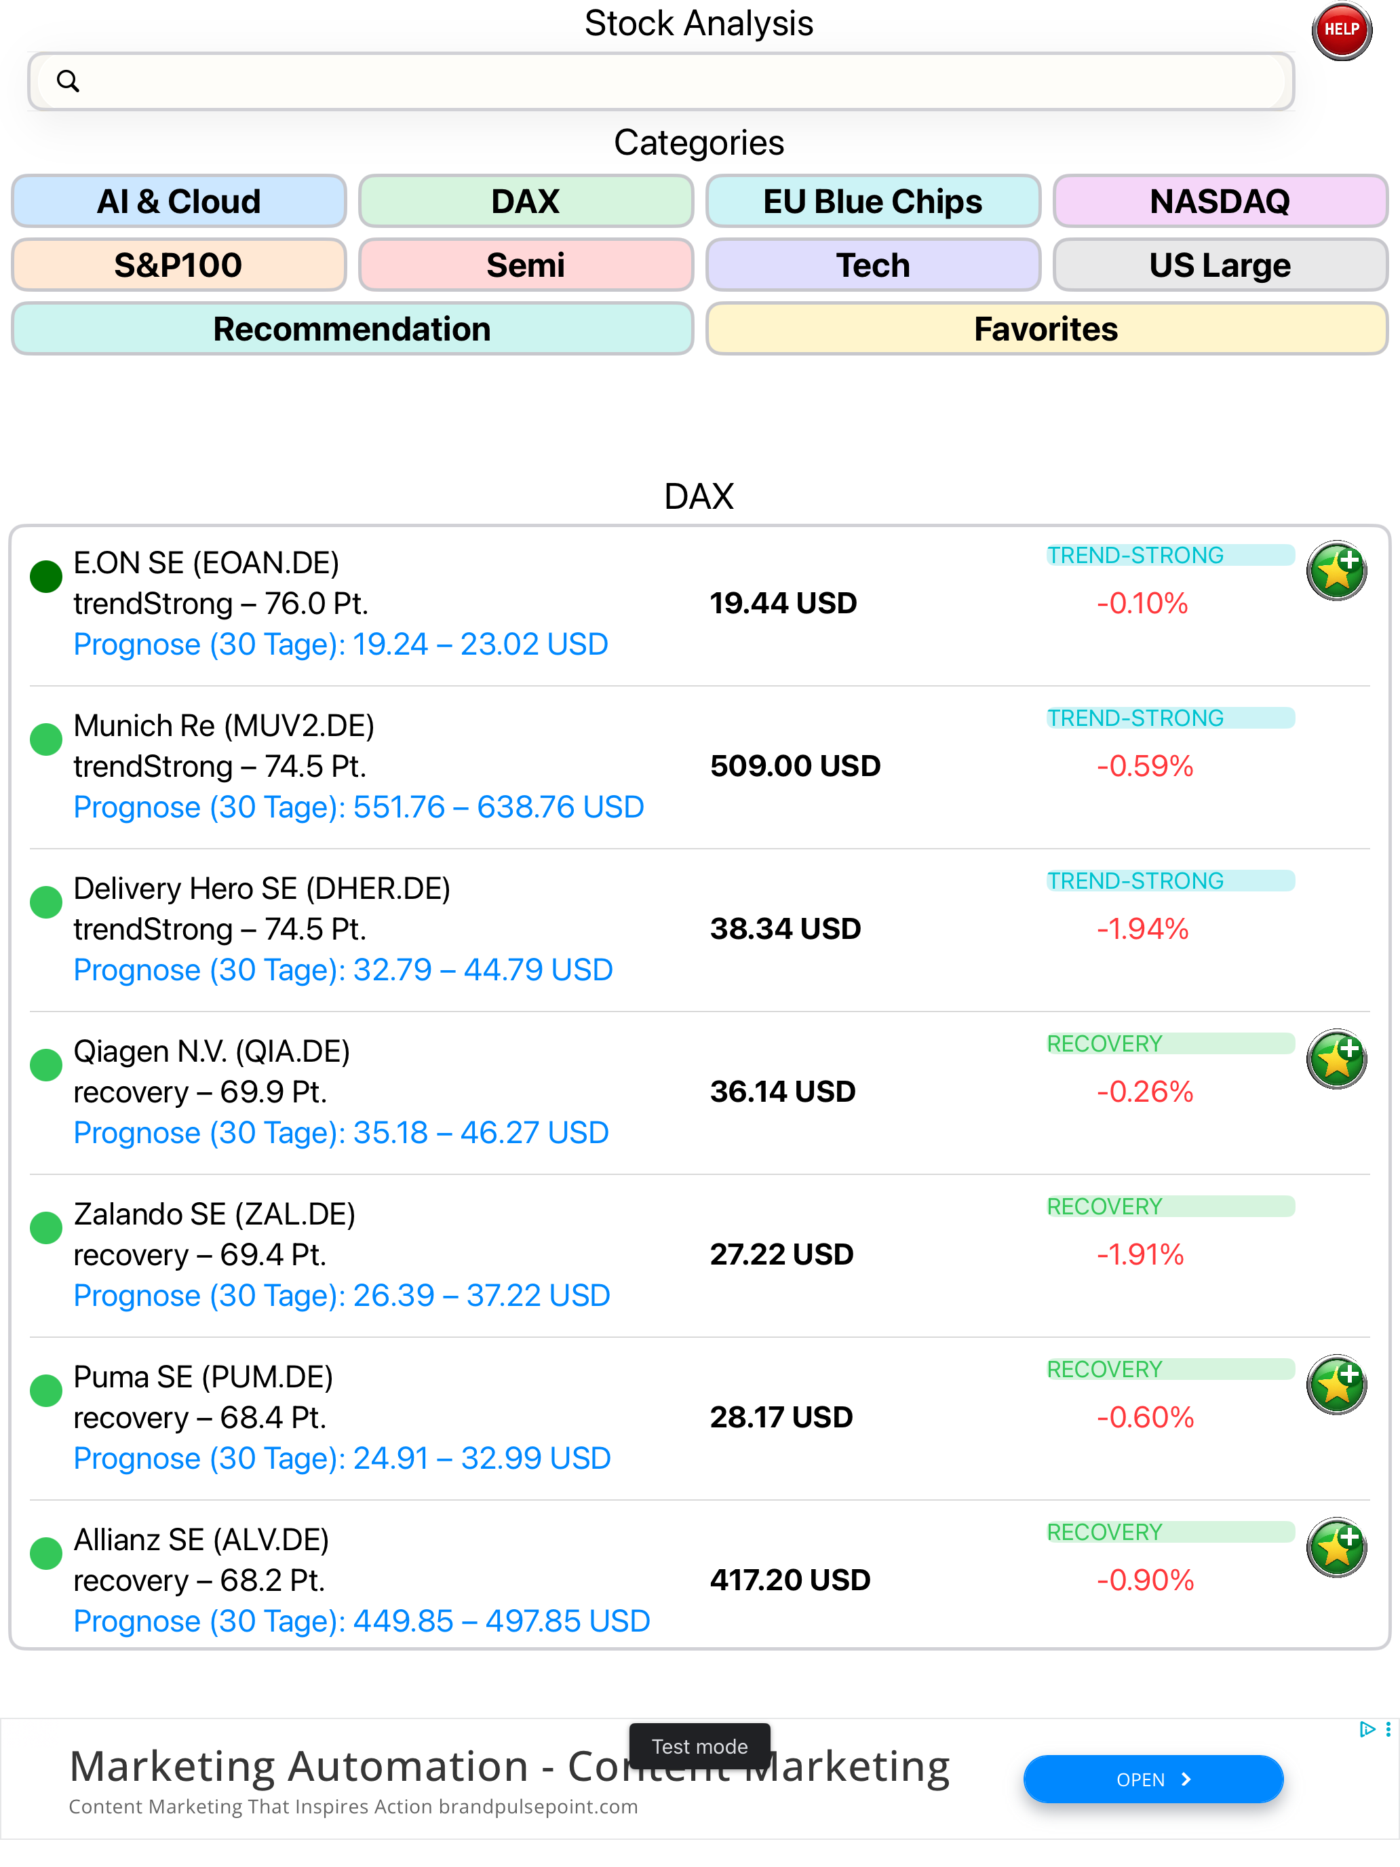
Task: Click Munich Re TREND-STRONG badge
Action: [x=1169, y=718]
